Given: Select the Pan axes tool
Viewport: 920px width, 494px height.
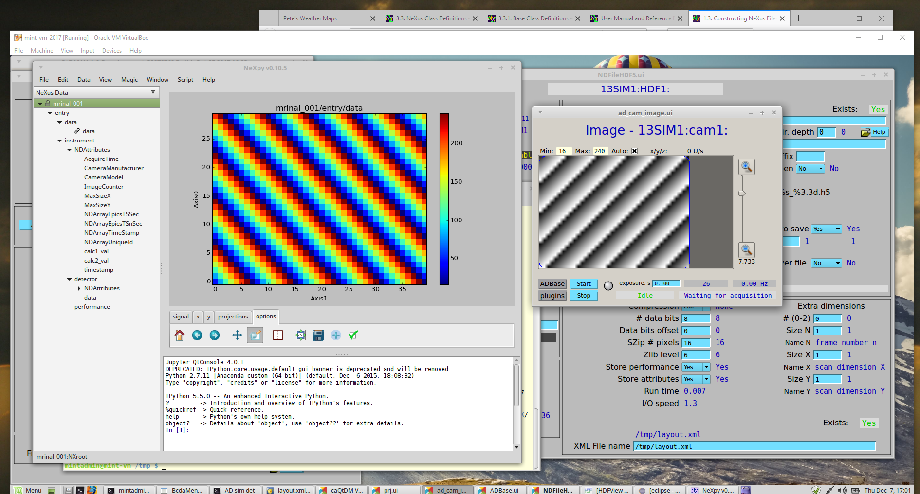Looking at the screenshot, I should (x=237, y=335).
